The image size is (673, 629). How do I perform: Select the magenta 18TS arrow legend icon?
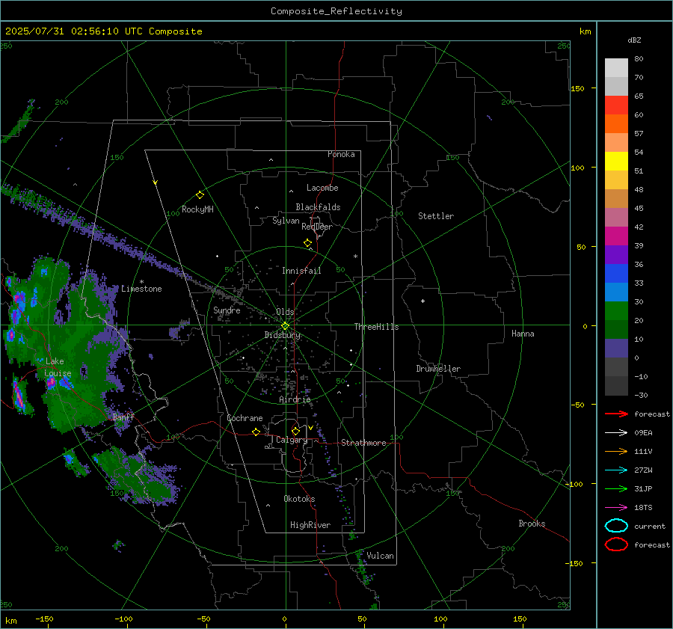pos(616,508)
